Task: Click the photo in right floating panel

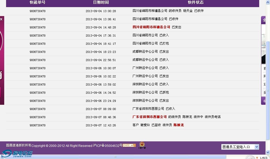Action: tap(263, 49)
